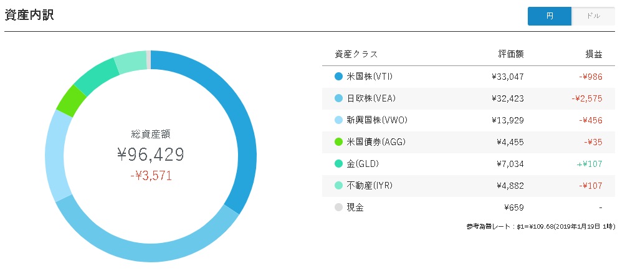The width and height of the screenshot is (625, 276).
Task: Click the 現金 gray legend dot
Action: [x=338, y=207]
